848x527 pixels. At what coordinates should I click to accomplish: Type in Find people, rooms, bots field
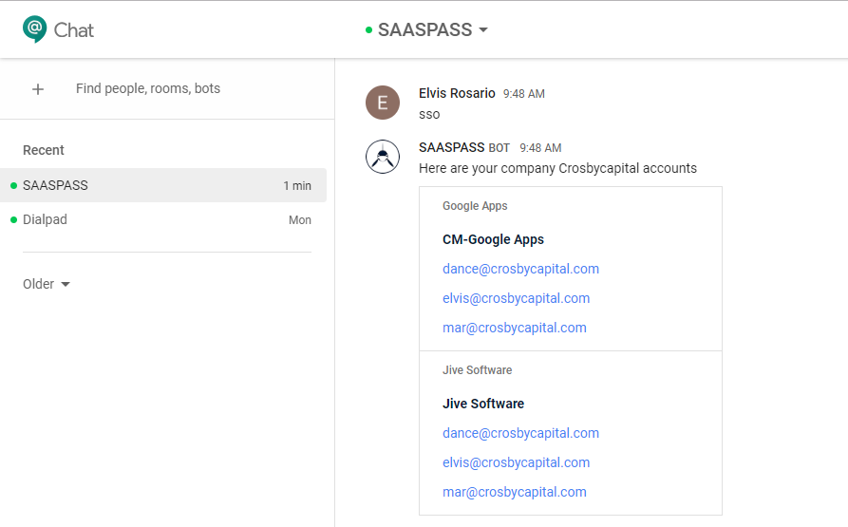(x=190, y=89)
